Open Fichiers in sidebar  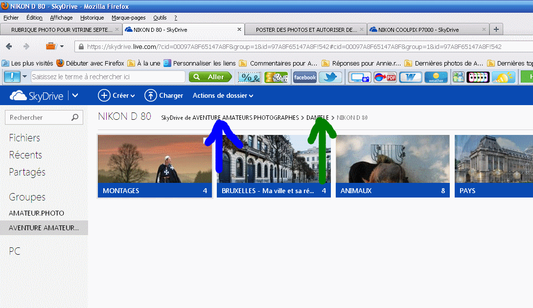coord(24,138)
